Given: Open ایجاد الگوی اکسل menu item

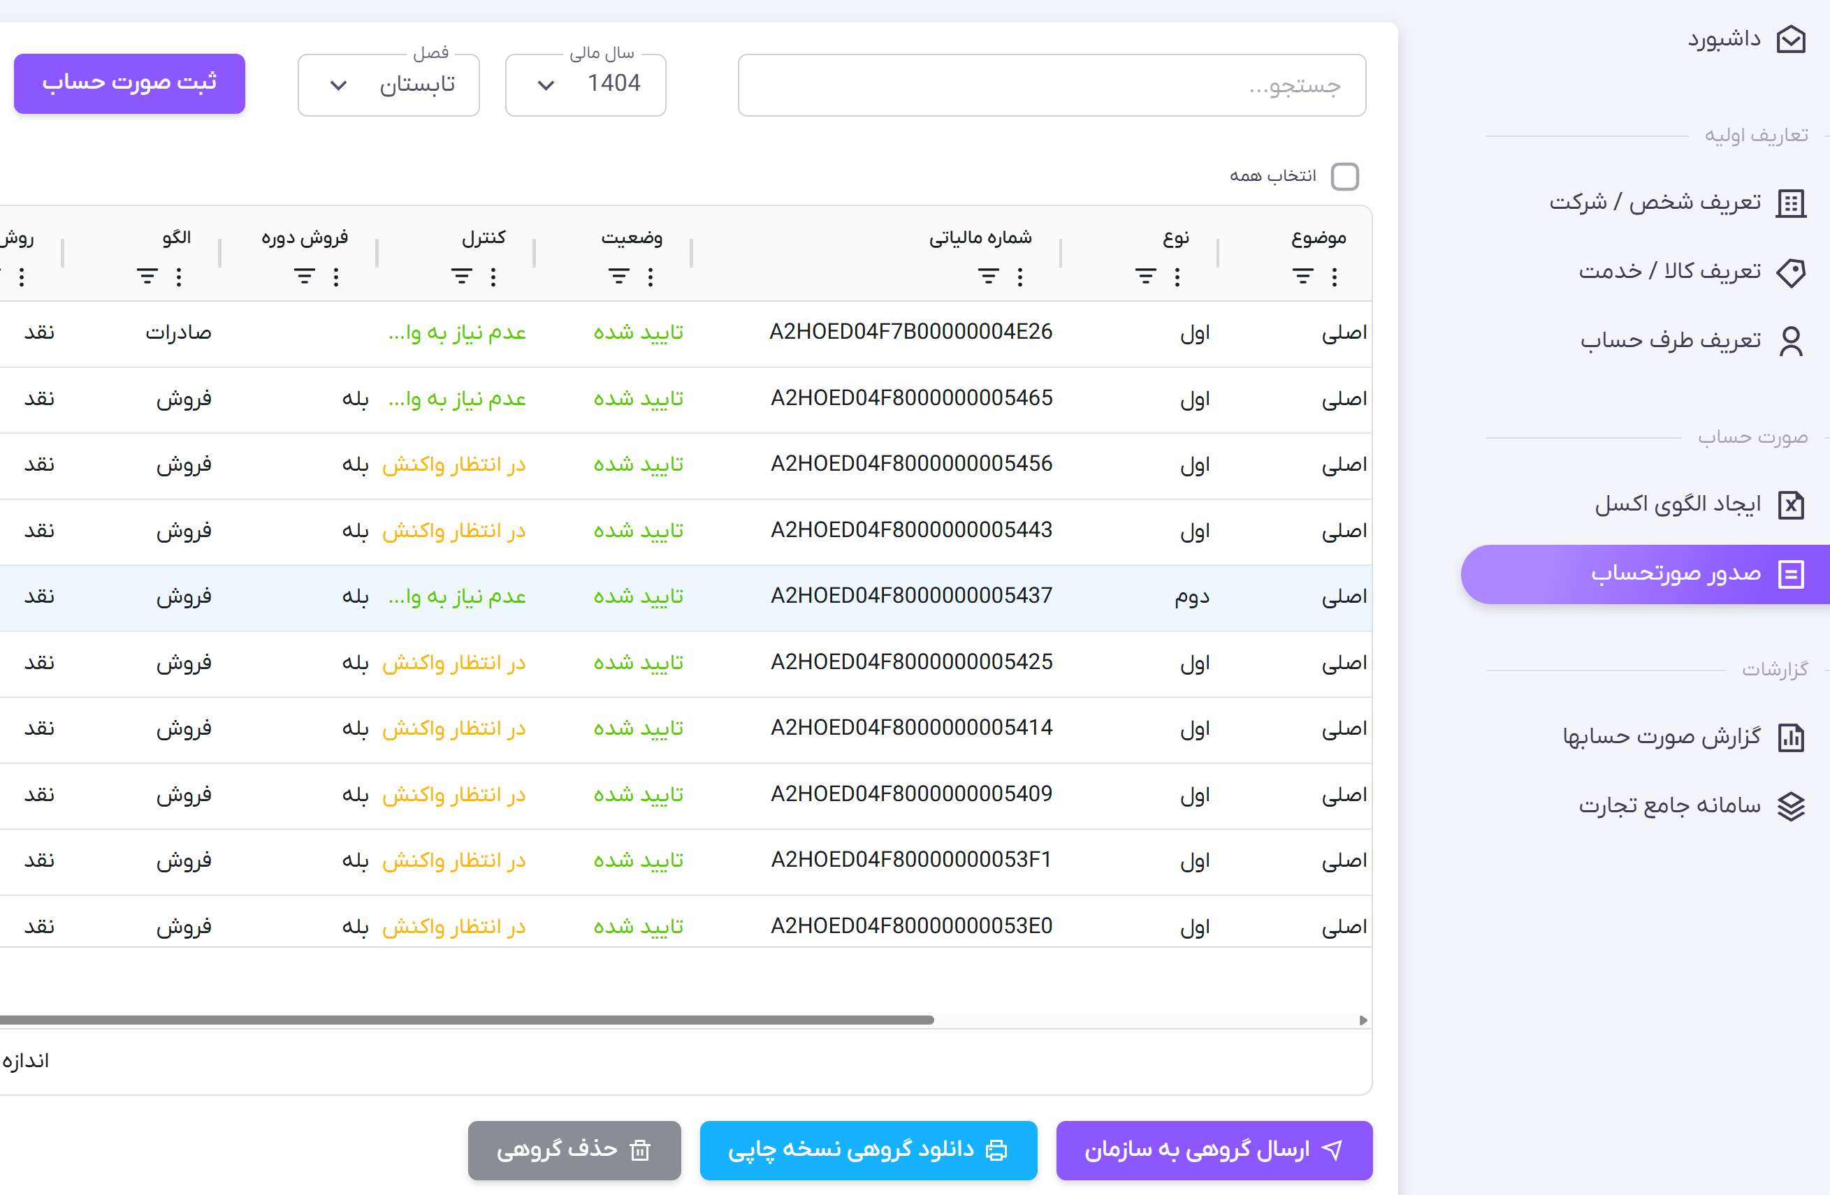Looking at the screenshot, I should [x=1676, y=505].
